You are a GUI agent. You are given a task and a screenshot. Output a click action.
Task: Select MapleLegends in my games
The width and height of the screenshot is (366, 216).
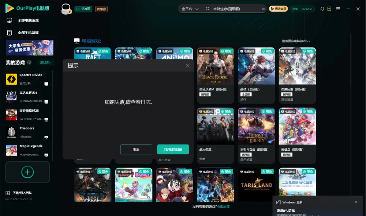tap(27, 150)
